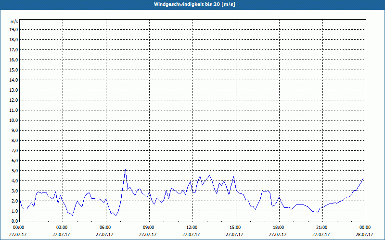Click the '1,0' y-axis tick label

coord(15,211)
